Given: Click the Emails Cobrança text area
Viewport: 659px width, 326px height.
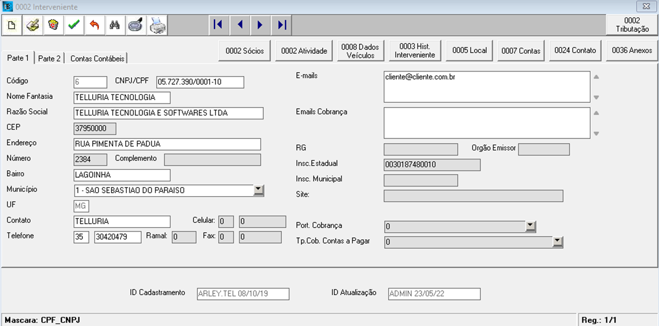Looking at the screenshot, I should coord(487,122).
